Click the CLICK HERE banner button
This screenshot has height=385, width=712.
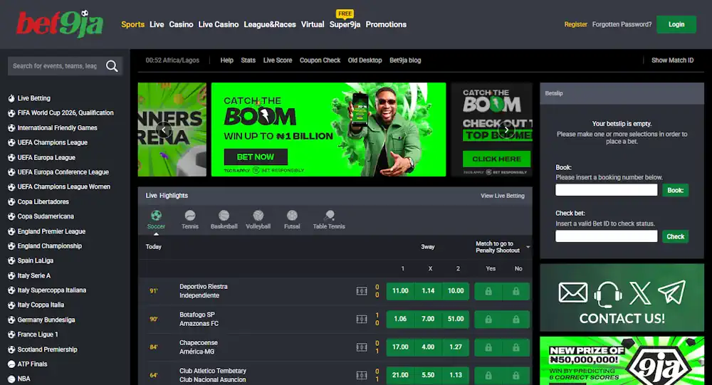(x=497, y=159)
